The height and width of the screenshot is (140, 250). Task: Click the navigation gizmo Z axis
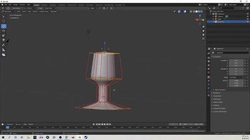click(x=200, y=16)
